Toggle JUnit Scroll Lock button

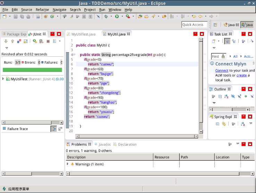point(25,41)
